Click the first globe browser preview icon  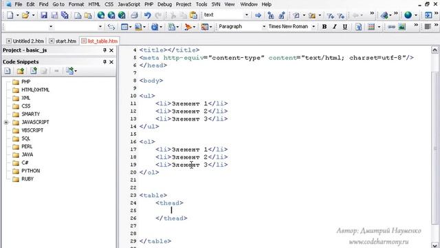(x=101, y=15)
